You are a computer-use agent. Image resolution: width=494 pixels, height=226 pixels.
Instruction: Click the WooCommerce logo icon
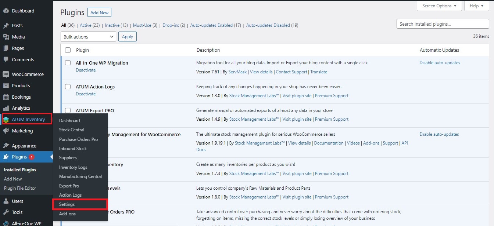pos(6,74)
